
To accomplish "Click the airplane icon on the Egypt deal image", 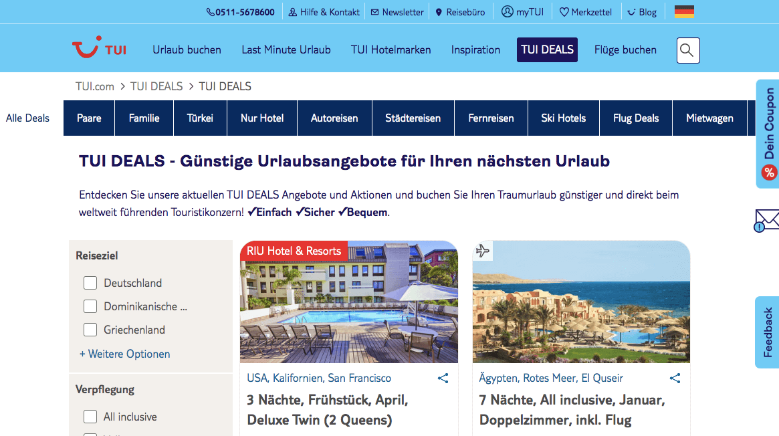I will point(482,251).
